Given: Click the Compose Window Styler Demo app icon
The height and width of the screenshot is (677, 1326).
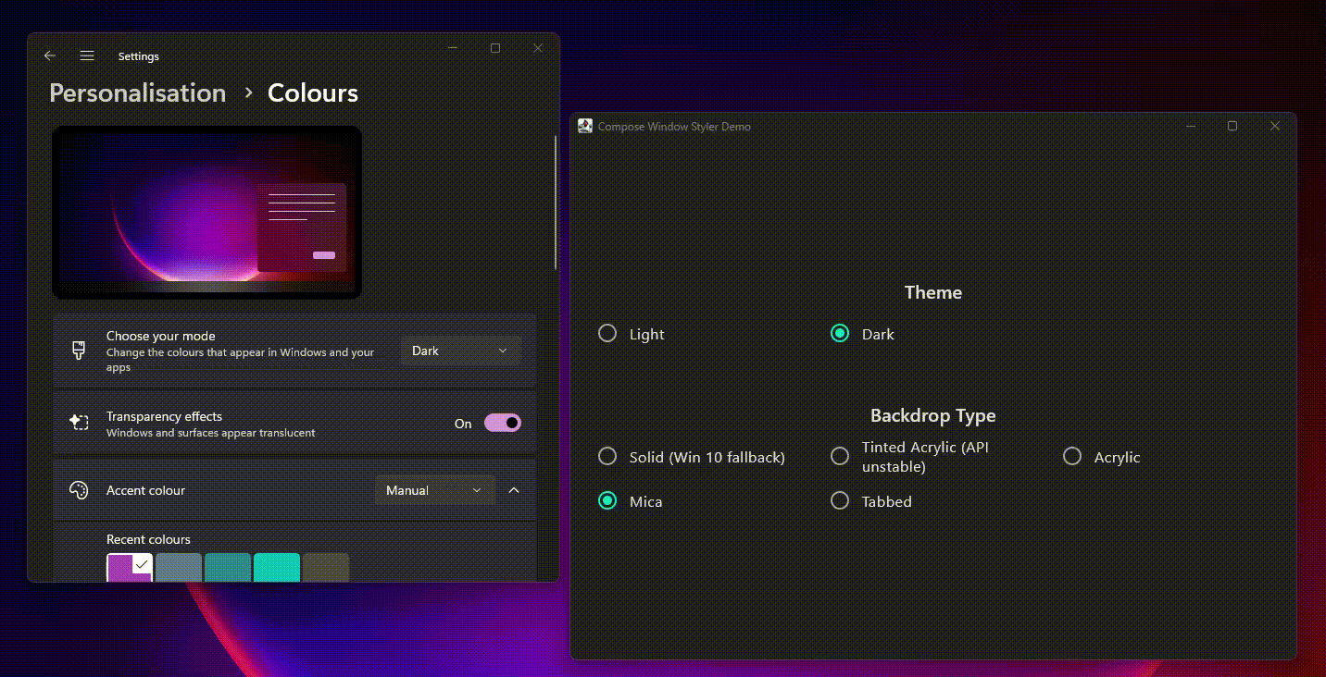Looking at the screenshot, I should click(x=585, y=126).
